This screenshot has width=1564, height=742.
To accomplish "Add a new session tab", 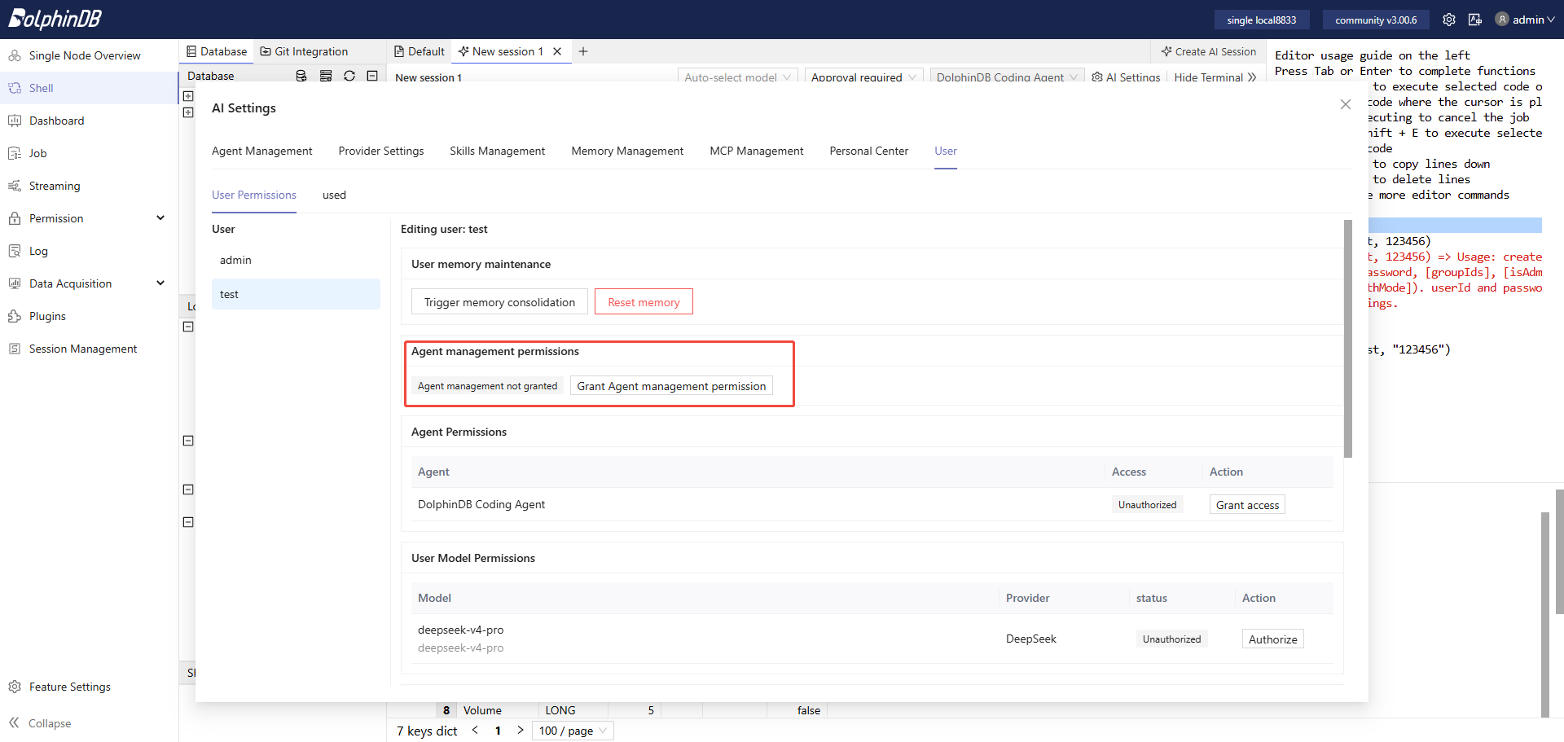I will click(x=583, y=51).
